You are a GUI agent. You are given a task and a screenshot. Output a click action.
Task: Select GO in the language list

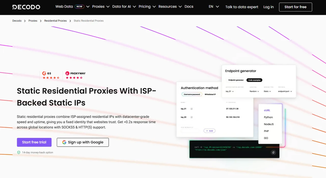(x=266, y=138)
